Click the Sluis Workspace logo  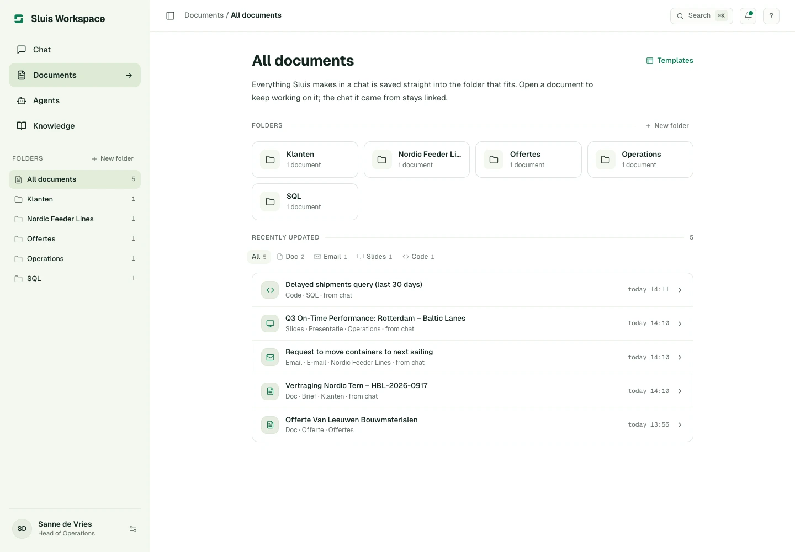tap(19, 19)
